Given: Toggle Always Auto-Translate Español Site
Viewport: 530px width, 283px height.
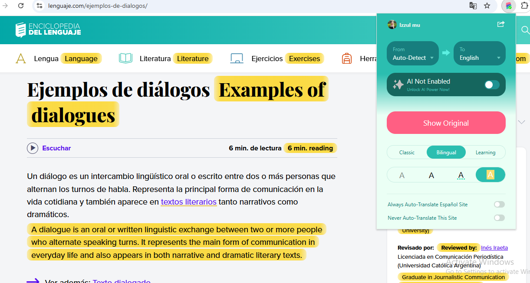Looking at the screenshot, I should [499, 205].
